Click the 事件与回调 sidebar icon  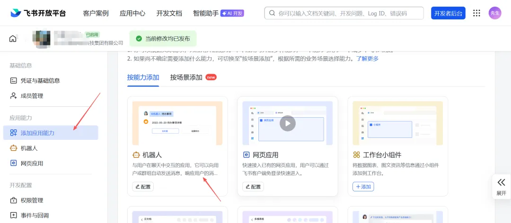[13, 215]
